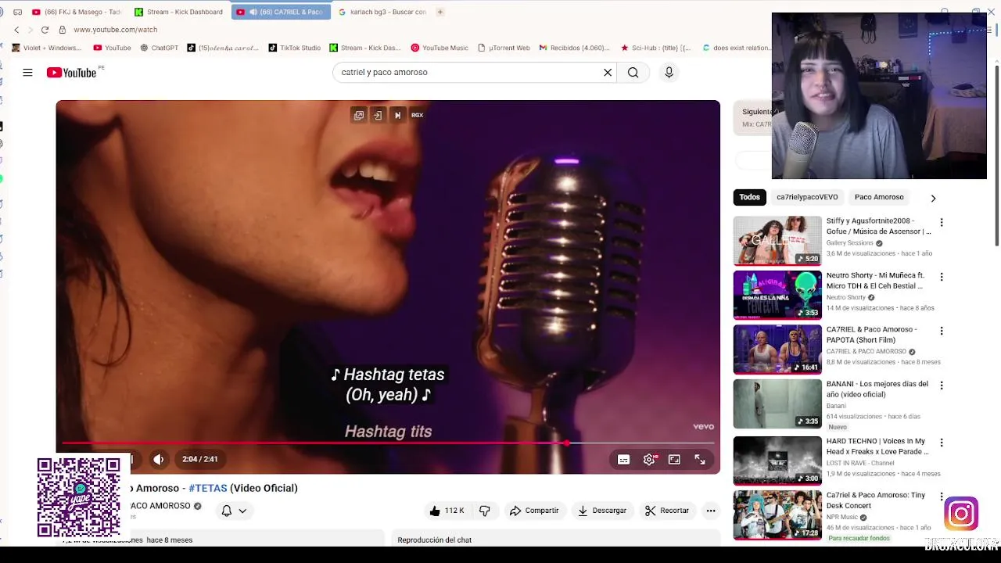Click the pop-out icon above the video
The width and height of the screenshot is (1001, 563).
(359, 115)
